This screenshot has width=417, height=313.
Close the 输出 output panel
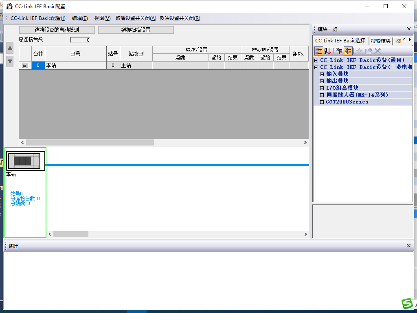pos(409,246)
